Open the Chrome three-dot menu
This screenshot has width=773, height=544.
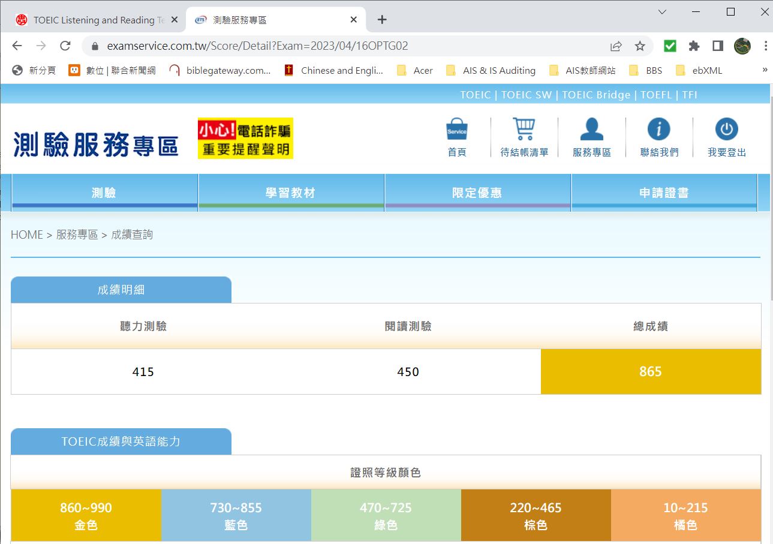click(x=766, y=46)
